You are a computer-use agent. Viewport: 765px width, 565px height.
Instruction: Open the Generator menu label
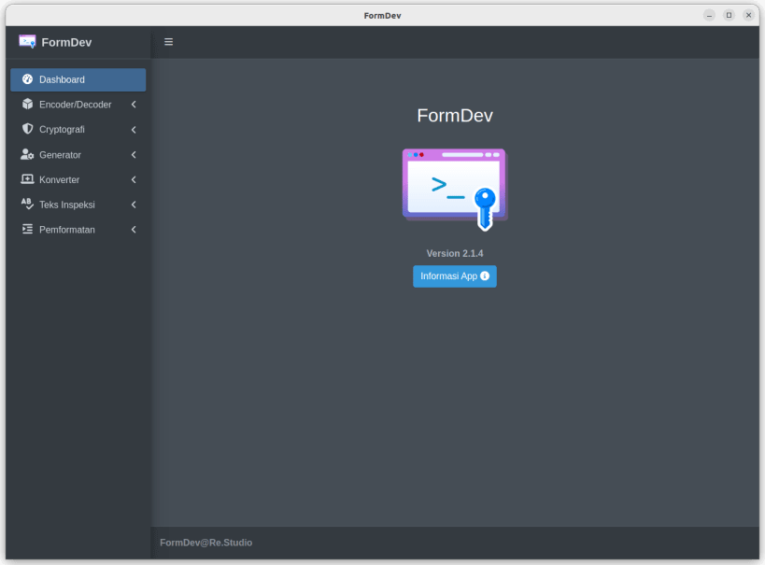pos(60,155)
